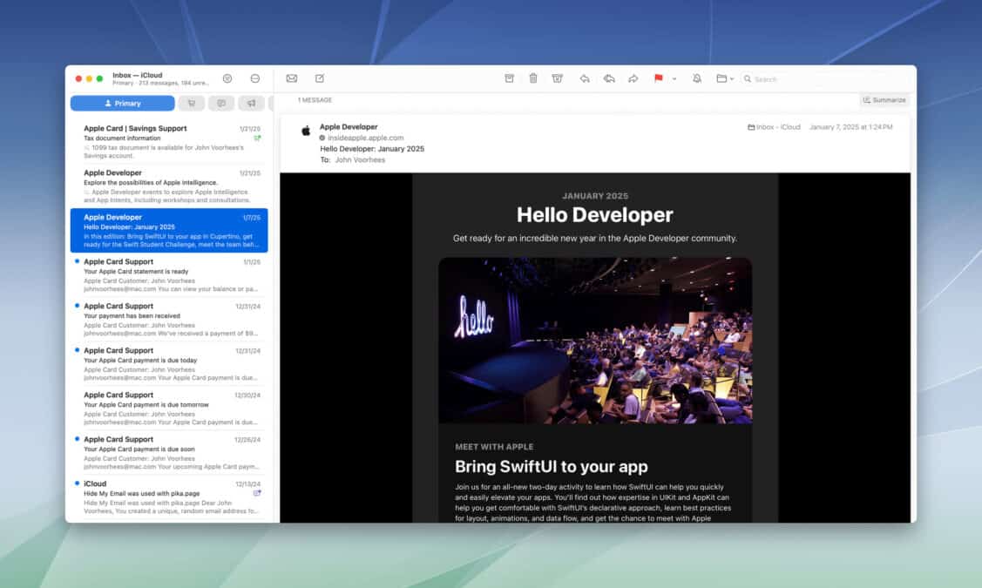Open the Promotions megaphone tab
The height and width of the screenshot is (588, 982).
click(x=251, y=103)
